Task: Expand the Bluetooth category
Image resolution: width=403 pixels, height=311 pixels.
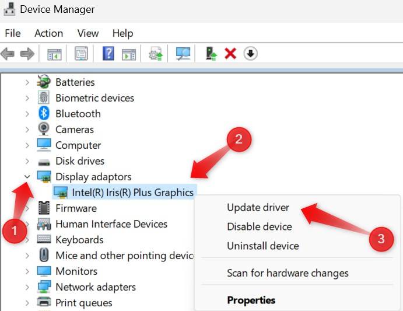Action: (27, 114)
